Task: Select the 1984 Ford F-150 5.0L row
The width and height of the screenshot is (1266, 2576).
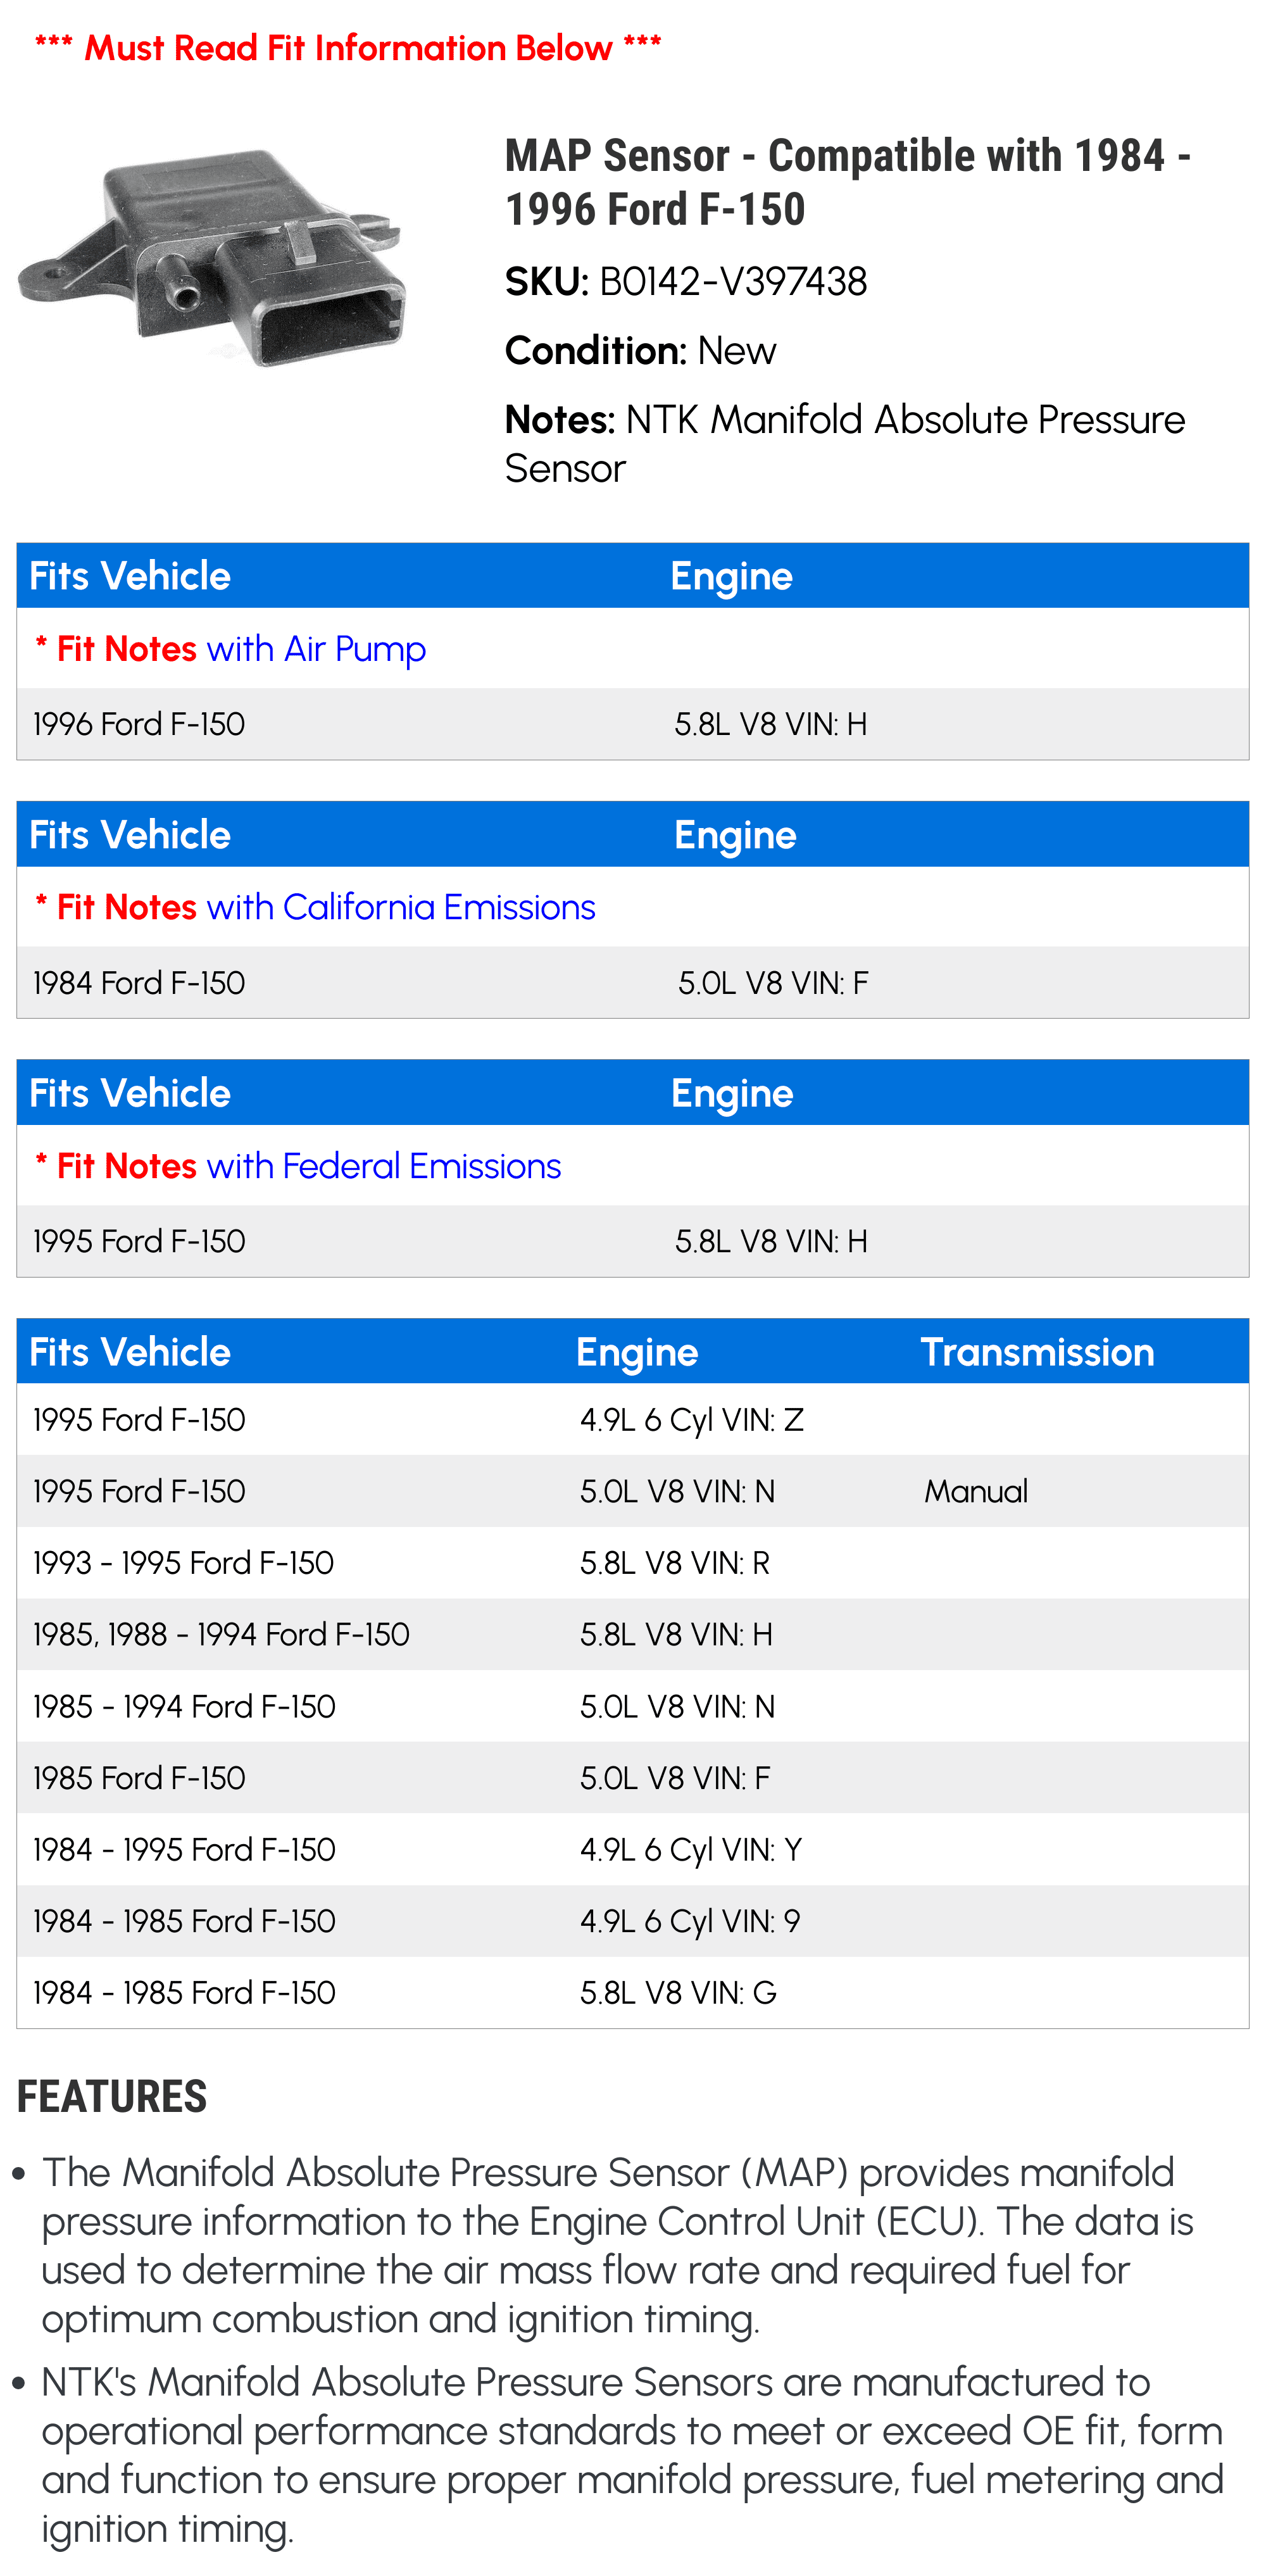Action: [632, 983]
